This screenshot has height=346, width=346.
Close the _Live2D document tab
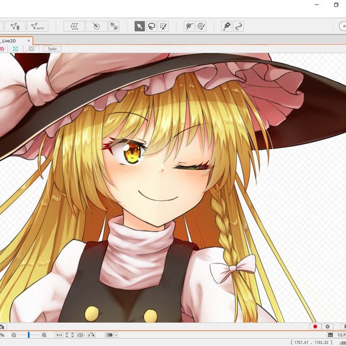(x=28, y=41)
